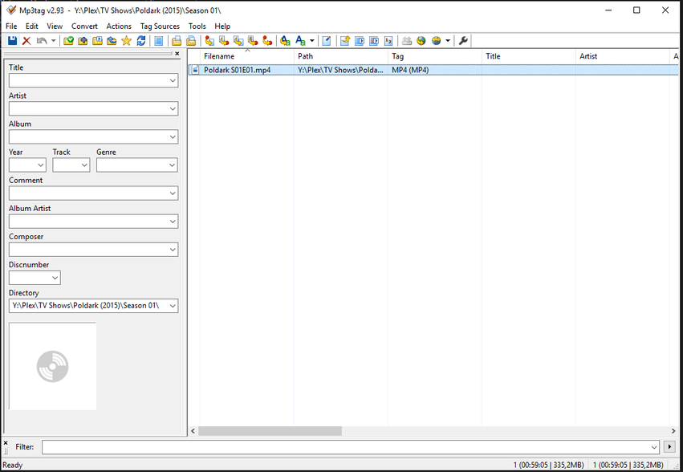Expand the Title field dropdown
Screen dimensions: 683x472
(x=173, y=80)
